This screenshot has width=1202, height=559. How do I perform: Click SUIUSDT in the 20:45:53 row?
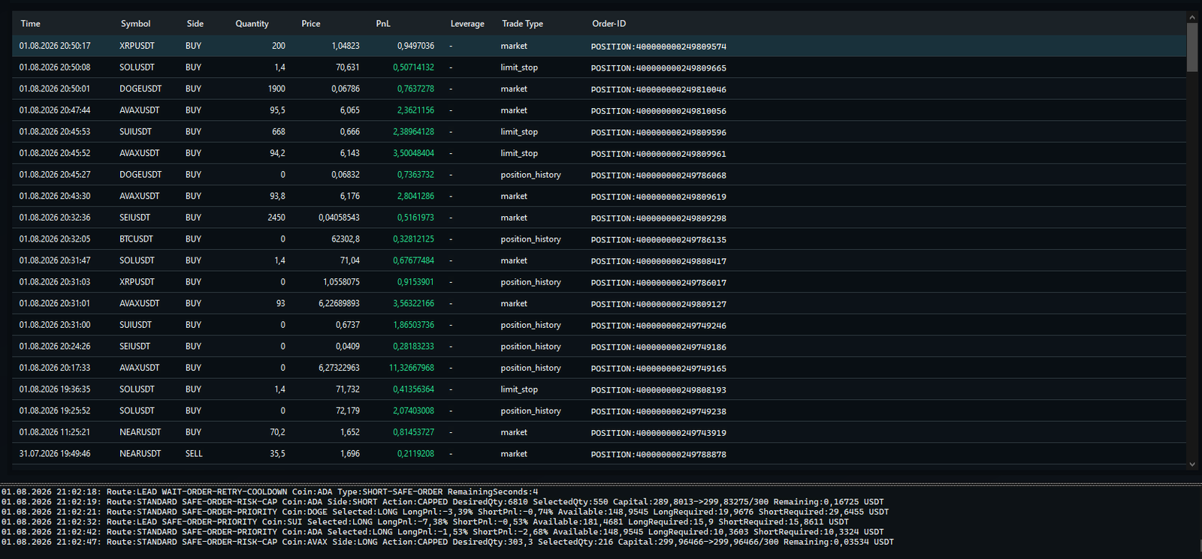coord(135,131)
